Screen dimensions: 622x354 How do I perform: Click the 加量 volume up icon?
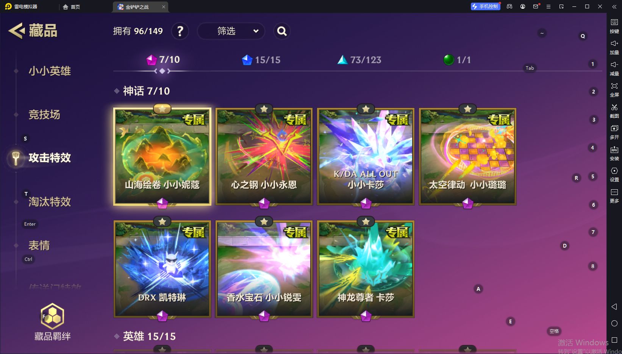pyautogui.click(x=614, y=44)
